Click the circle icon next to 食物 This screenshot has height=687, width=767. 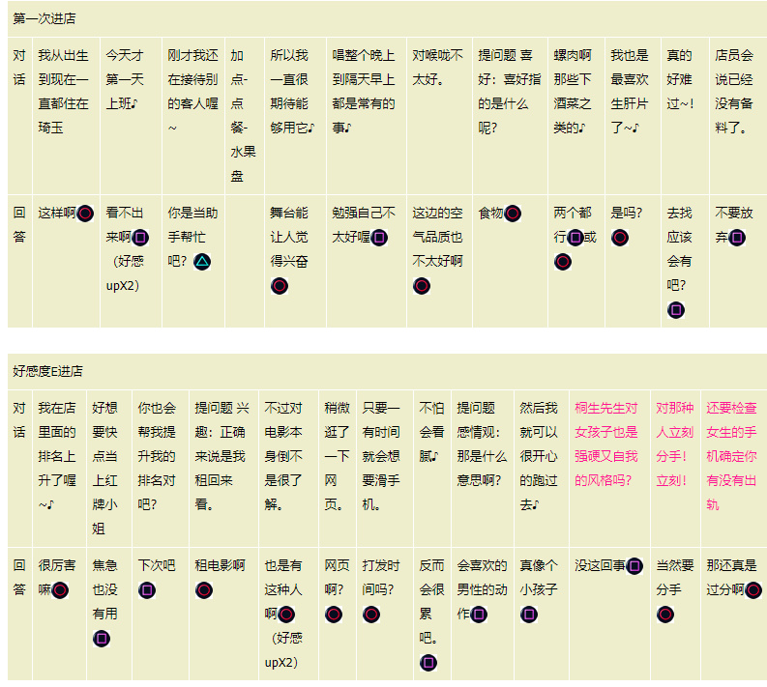click(x=513, y=214)
